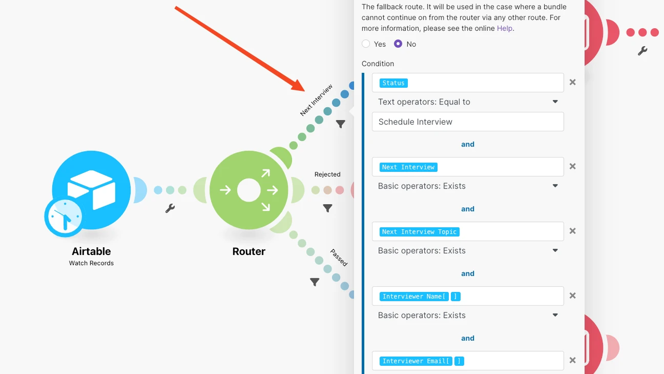The width and height of the screenshot is (664, 374).
Task: Remove the Status condition row
Action: click(x=573, y=82)
